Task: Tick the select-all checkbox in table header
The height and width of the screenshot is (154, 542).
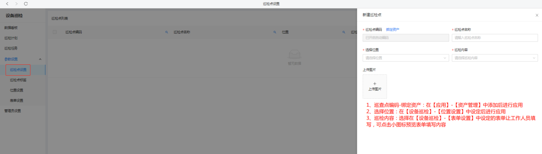Action: point(55,32)
